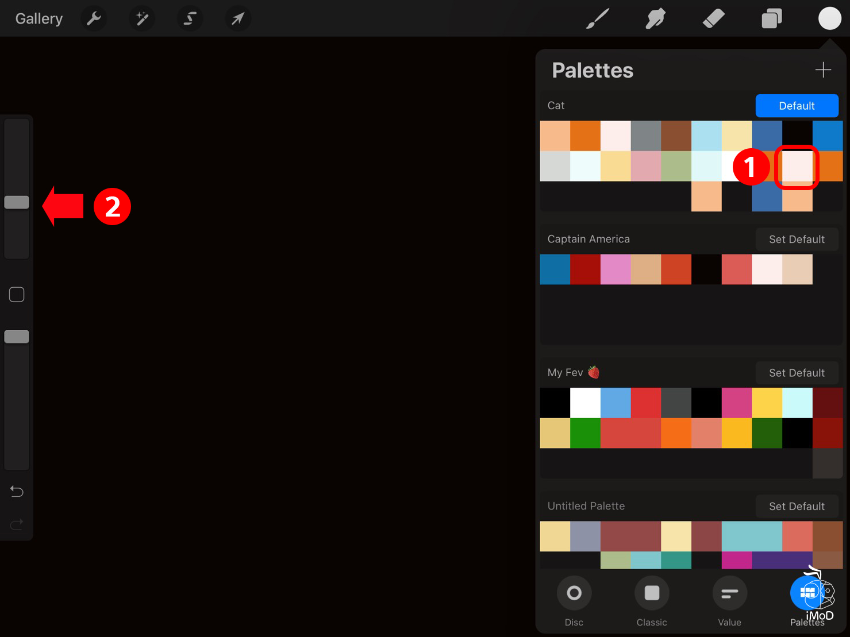The height and width of the screenshot is (637, 850).
Task: Select the Brush tool
Action: 598,18
